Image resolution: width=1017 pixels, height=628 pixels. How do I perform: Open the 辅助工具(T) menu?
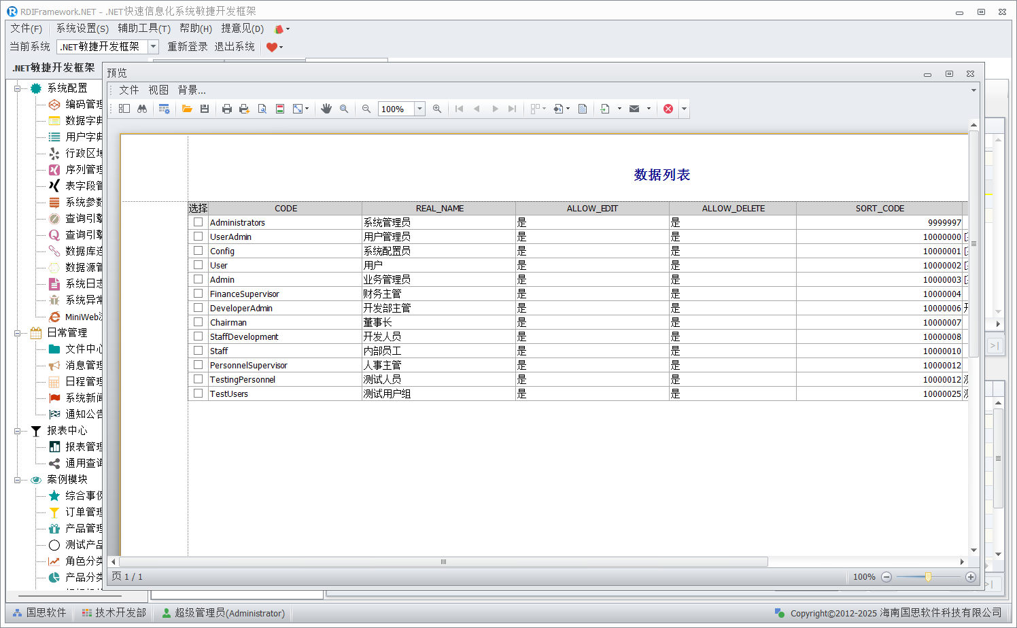pyautogui.click(x=143, y=29)
